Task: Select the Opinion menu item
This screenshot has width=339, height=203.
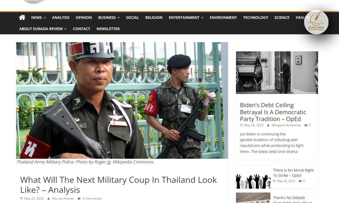Action: 84,18
